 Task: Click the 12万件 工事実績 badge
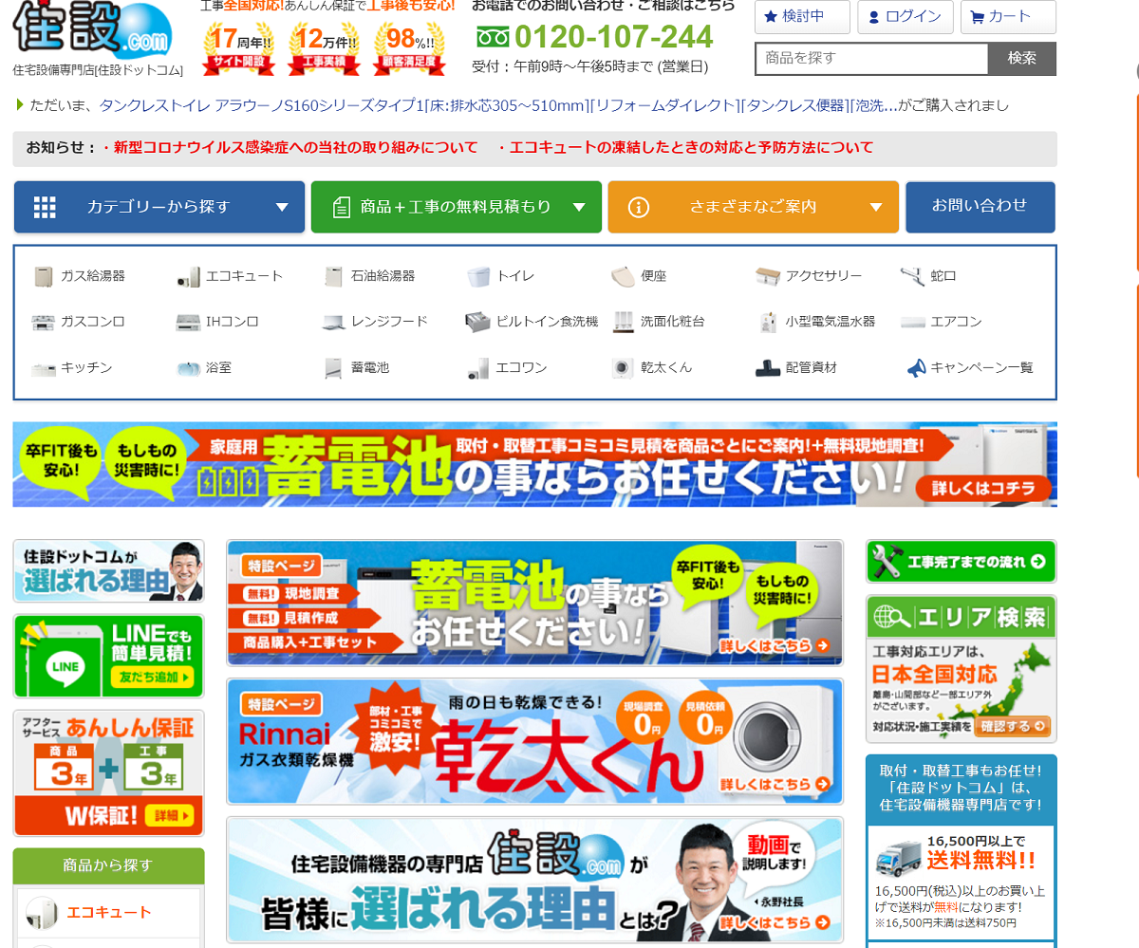tap(324, 48)
